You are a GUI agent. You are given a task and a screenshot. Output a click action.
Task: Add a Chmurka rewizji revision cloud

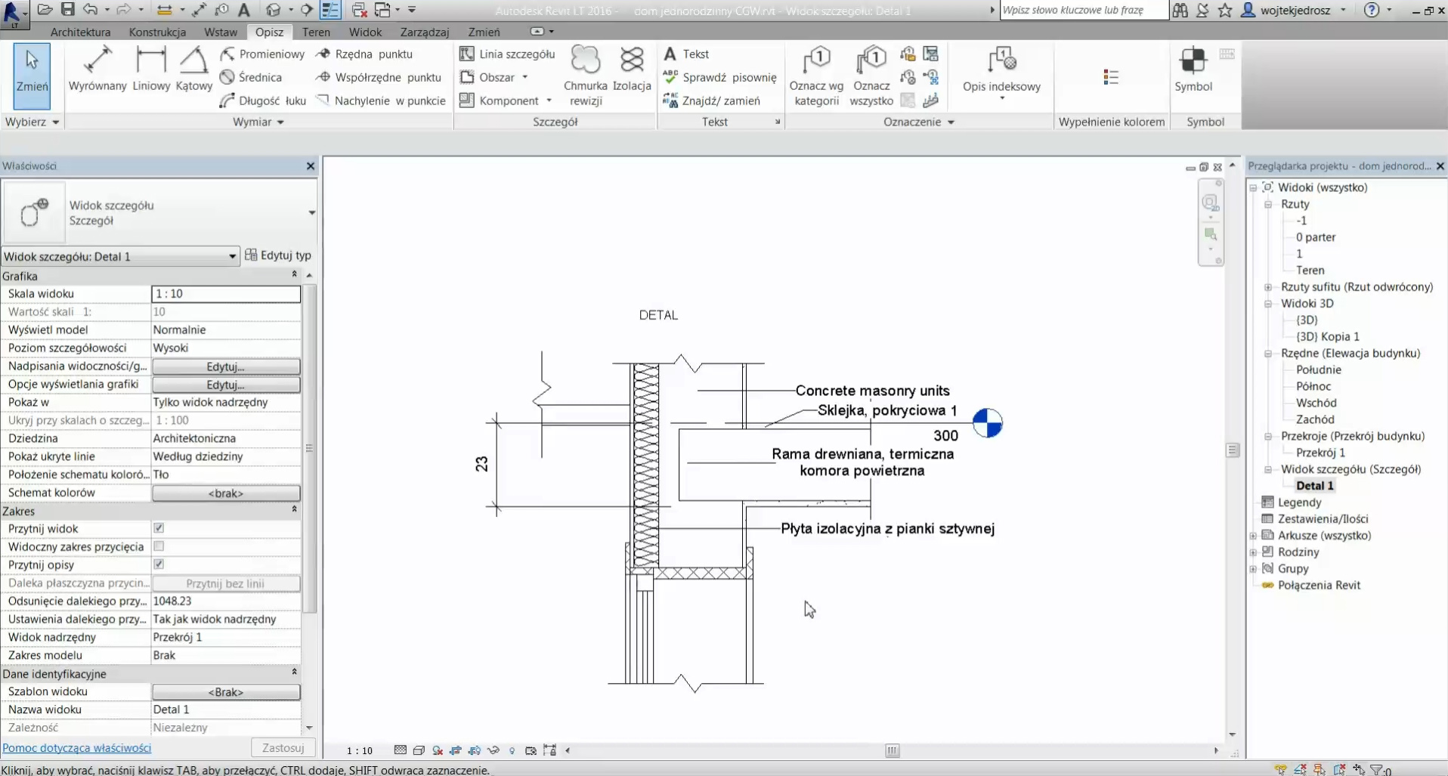[585, 76]
